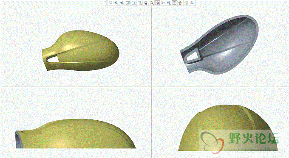Toggle the annotation display button
The image size is (289, 158).
coord(157,3)
